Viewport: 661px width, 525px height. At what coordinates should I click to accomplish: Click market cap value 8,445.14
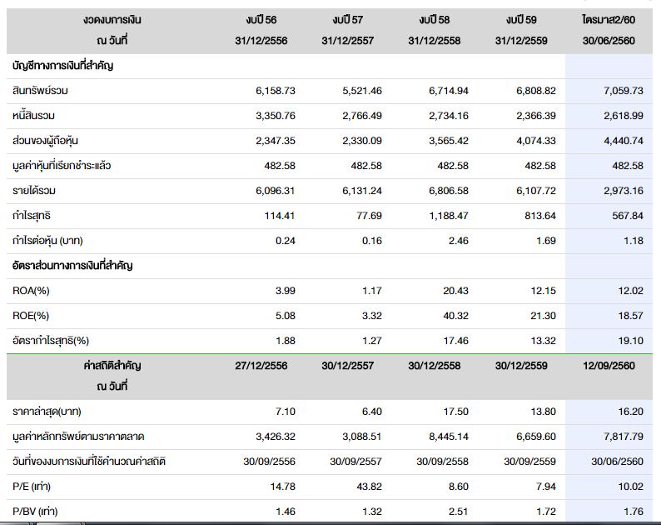(449, 437)
